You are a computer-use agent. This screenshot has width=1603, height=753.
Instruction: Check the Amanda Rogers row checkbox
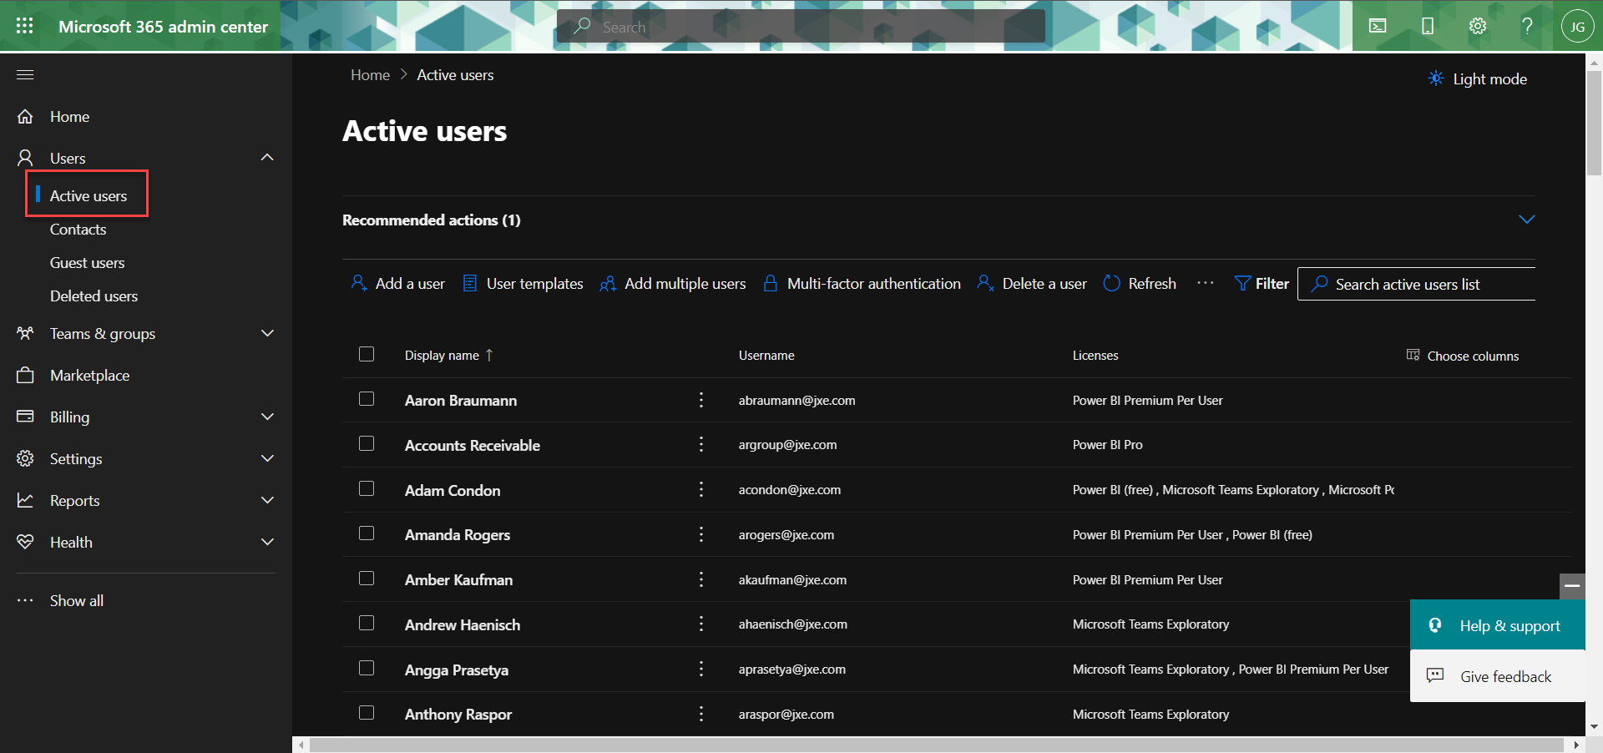click(367, 533)
